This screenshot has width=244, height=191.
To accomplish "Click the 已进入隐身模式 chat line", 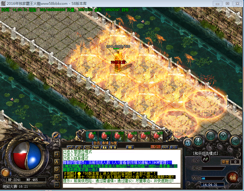I will pos(75,159).
